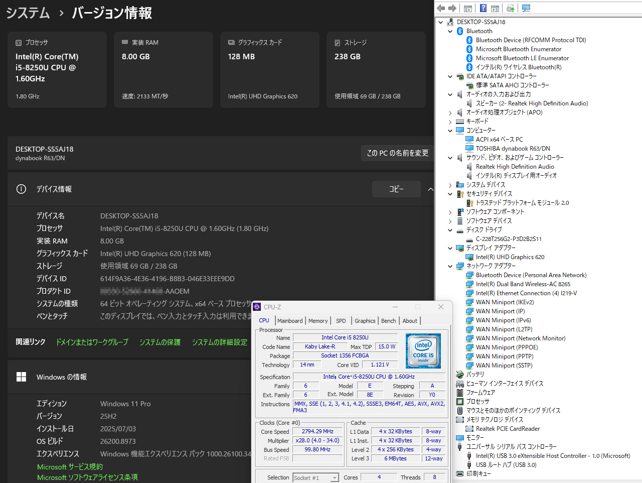The image size is (642, 483).
Task: Click the この PC の名前を変更 button
Action: (398, 153)
